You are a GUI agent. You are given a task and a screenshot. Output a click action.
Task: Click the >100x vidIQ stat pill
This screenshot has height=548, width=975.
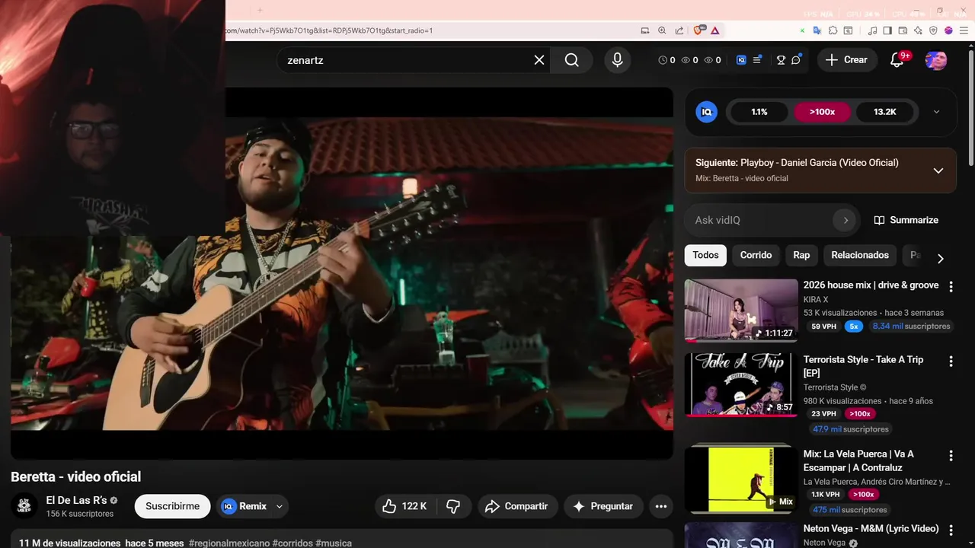(x=822, y=112)
